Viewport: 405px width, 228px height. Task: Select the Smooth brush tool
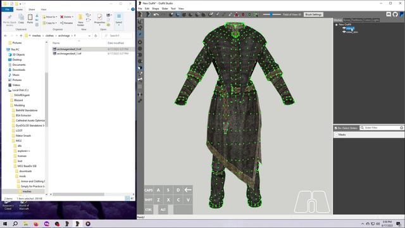204,15
